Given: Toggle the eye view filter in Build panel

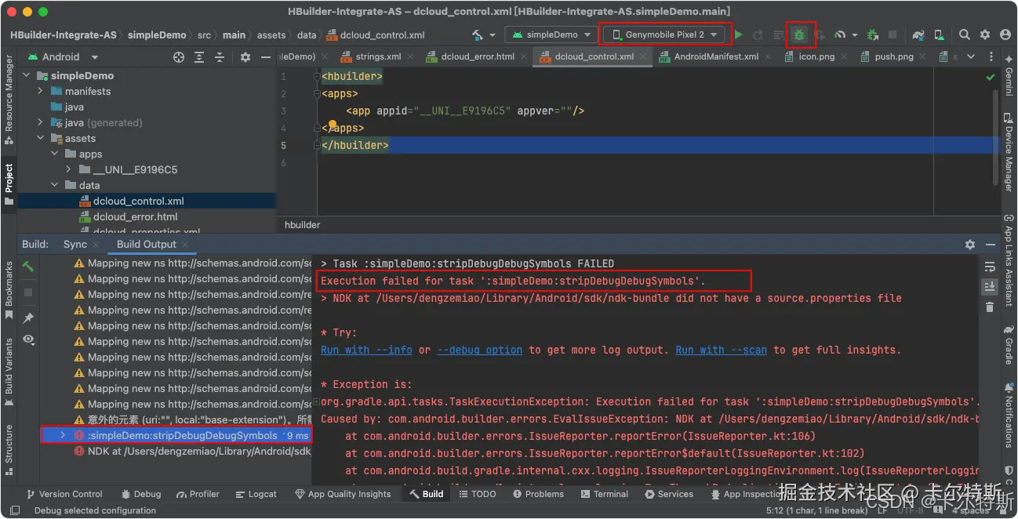Looking at the screenshot, I should click(x=28, y=339).
